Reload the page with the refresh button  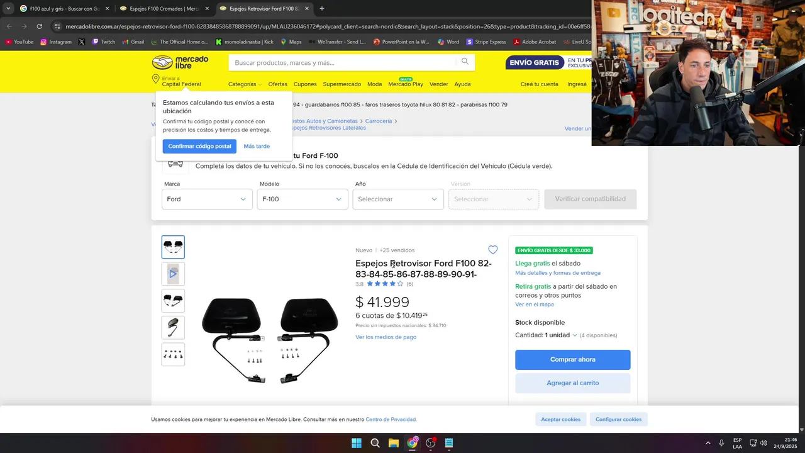(x=39, y=26)
